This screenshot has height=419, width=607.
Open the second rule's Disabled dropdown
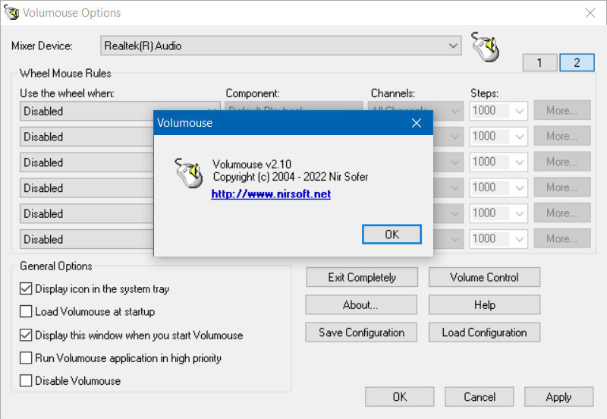(x=87, y=137)
